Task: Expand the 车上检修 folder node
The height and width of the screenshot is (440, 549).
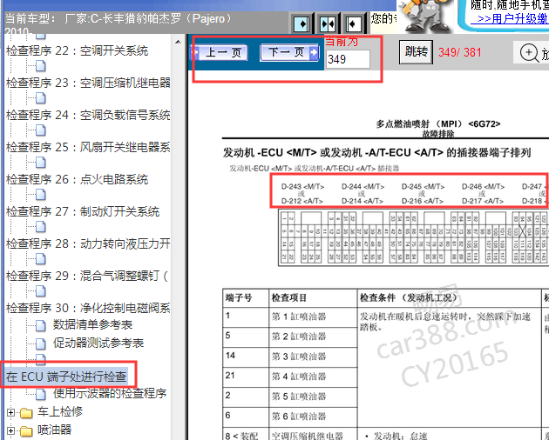Action: [10, 413]
